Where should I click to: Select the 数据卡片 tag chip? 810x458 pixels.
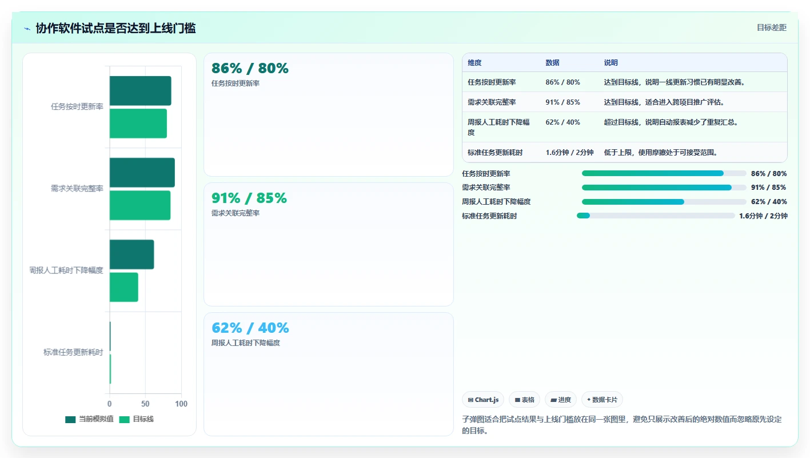[x=602, y=400]
